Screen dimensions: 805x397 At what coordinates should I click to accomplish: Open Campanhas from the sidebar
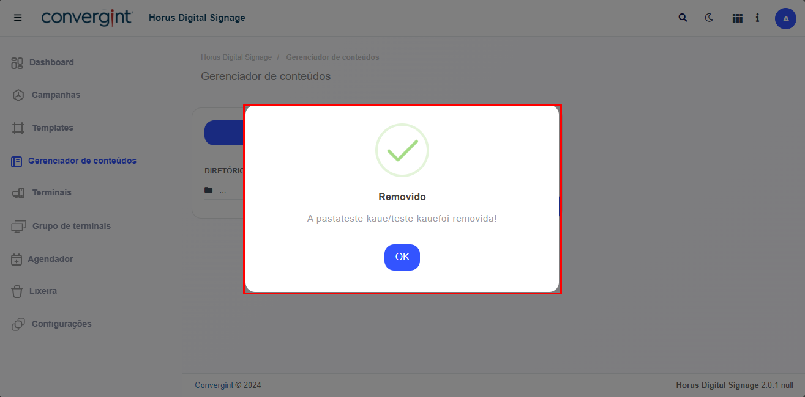coord(56,95)
